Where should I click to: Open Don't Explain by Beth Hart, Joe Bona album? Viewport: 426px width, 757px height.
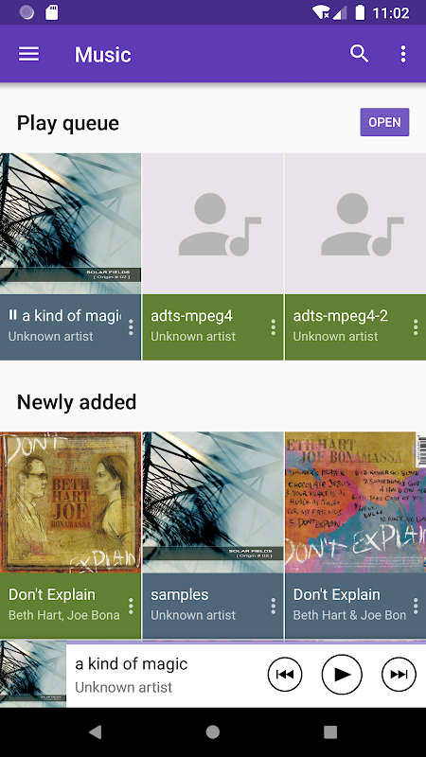click(70, 502)
